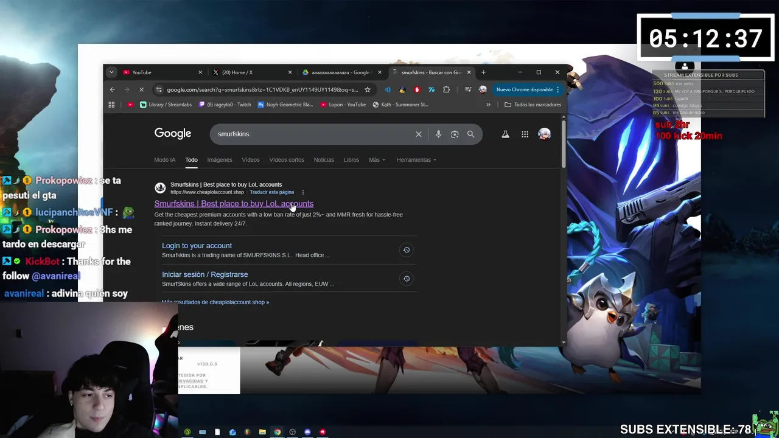Open the tab search dropdown arrow
The width and height of the screenshot is (779, 438).
(111, 72)
